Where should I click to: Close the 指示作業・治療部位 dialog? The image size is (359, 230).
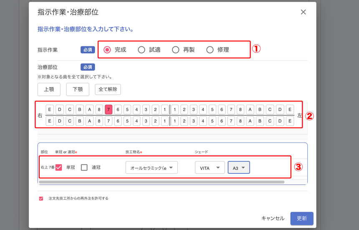pyautogui.click(x=303, y=12)
